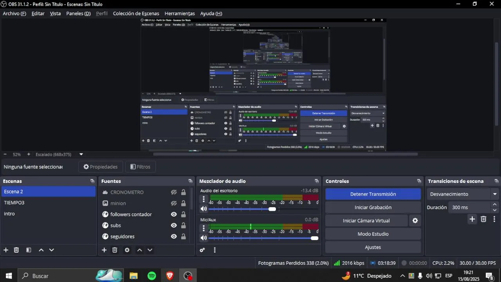Undock the Fuentes panel
This screenshot has width=501, height=282.
click(191, 181)
